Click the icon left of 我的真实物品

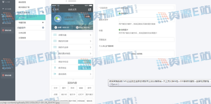coord(55,53)
